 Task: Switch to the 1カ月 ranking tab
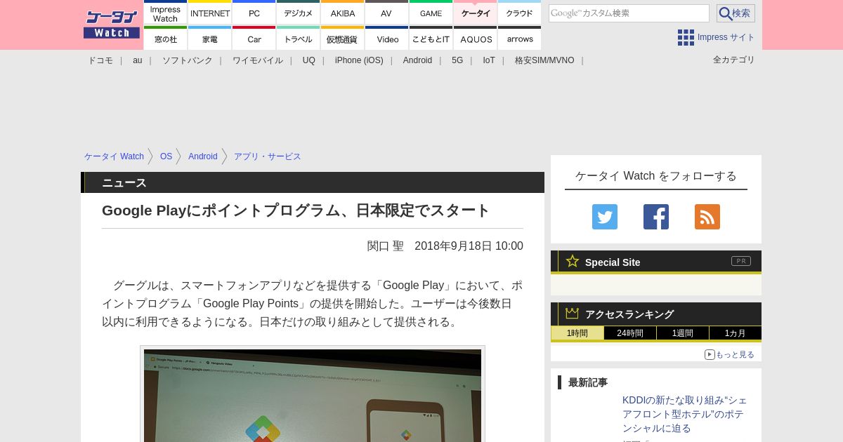(736, 333)
